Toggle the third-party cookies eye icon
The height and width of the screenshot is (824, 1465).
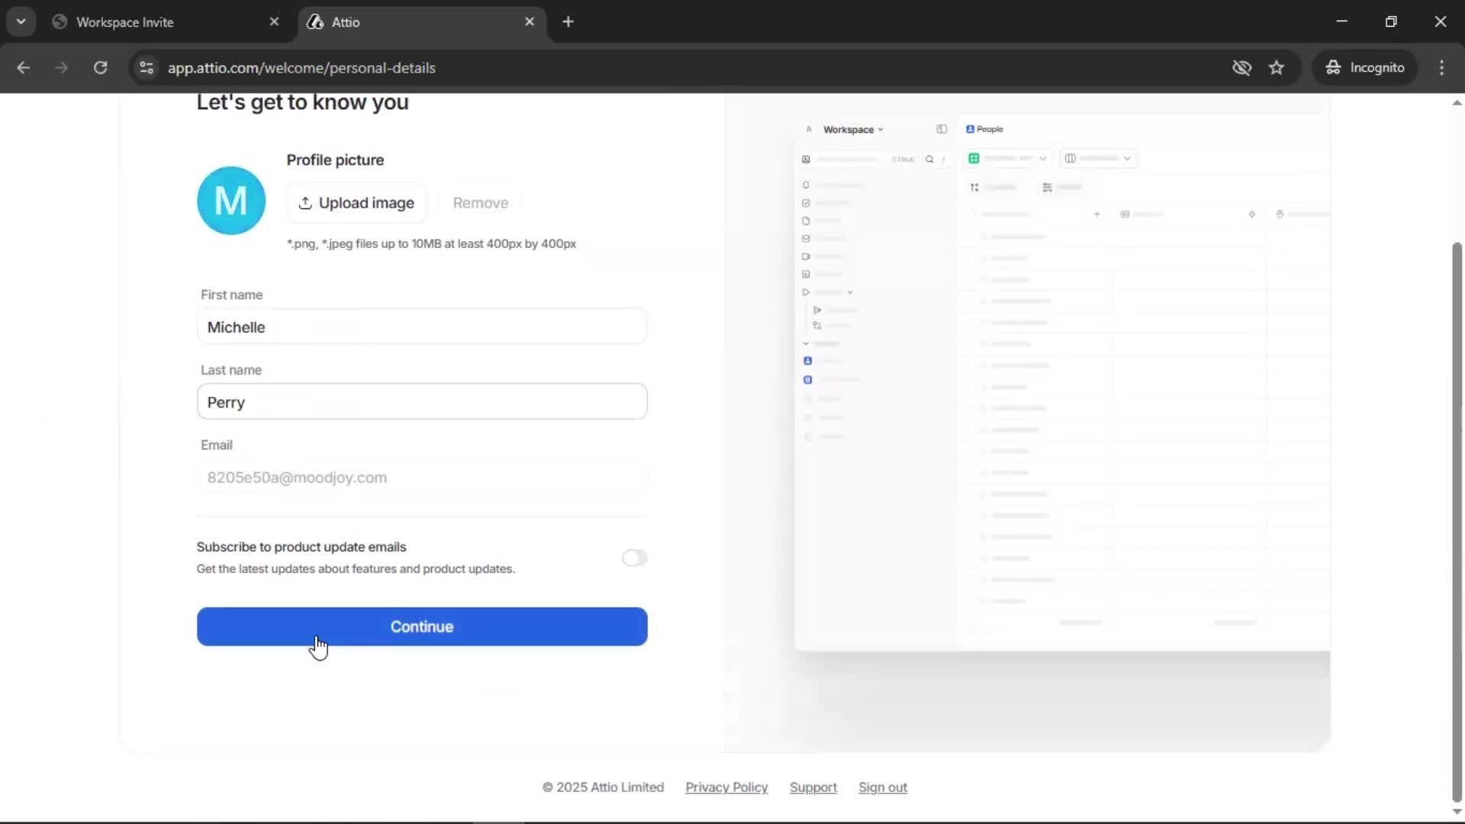tap(1242, 68)
